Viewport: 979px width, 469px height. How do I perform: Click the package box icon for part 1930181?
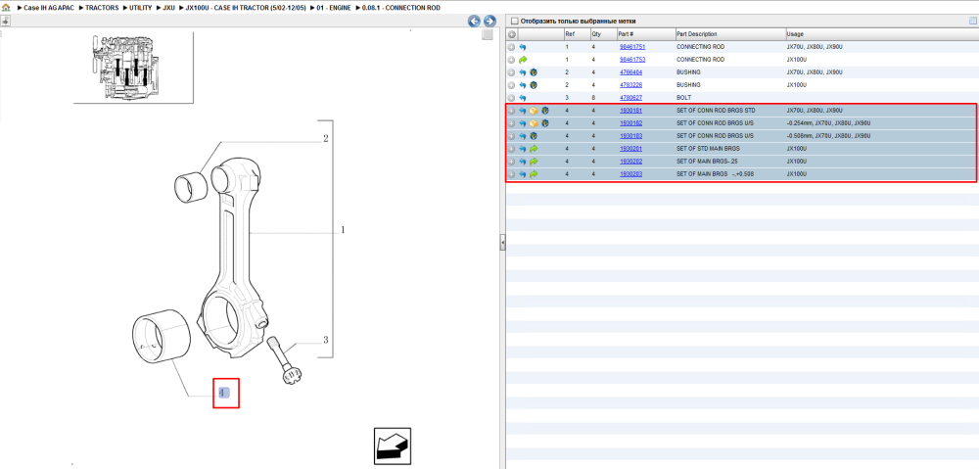(534, 111)
